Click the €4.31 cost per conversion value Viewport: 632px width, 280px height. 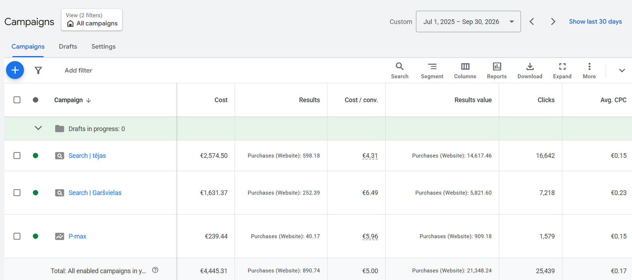point(370,156)
